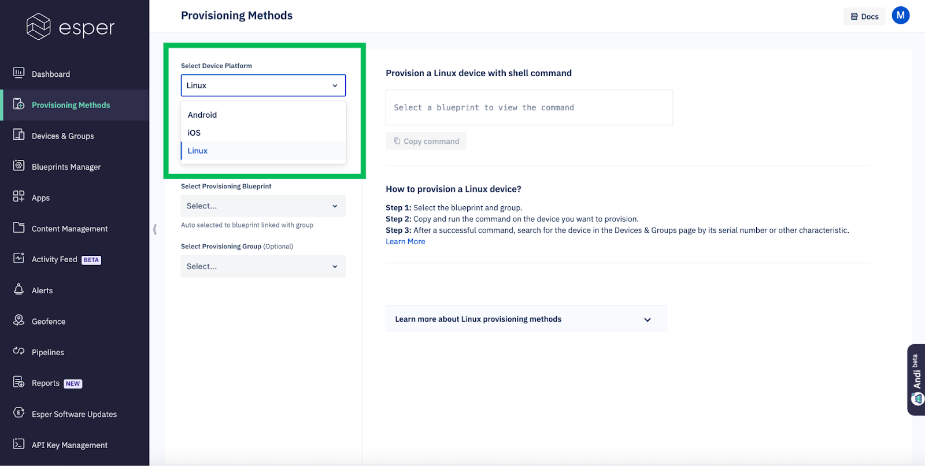
Task: Click the Provisioning Methods sidebar icon
Action: [18, 104]
